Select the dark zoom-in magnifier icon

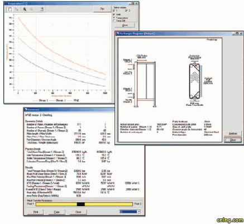[x=25, y=9]
